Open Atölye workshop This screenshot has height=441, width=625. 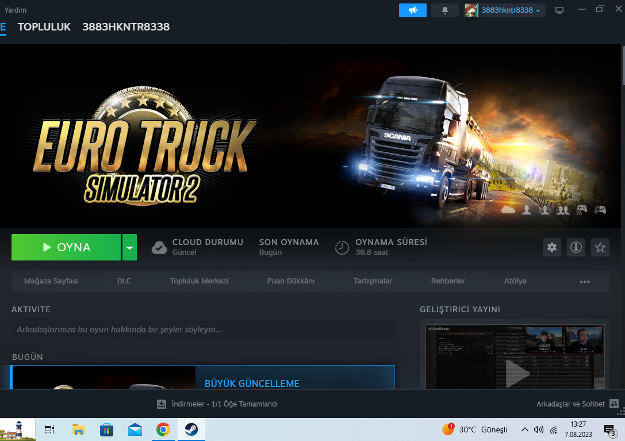click(515, 281)
